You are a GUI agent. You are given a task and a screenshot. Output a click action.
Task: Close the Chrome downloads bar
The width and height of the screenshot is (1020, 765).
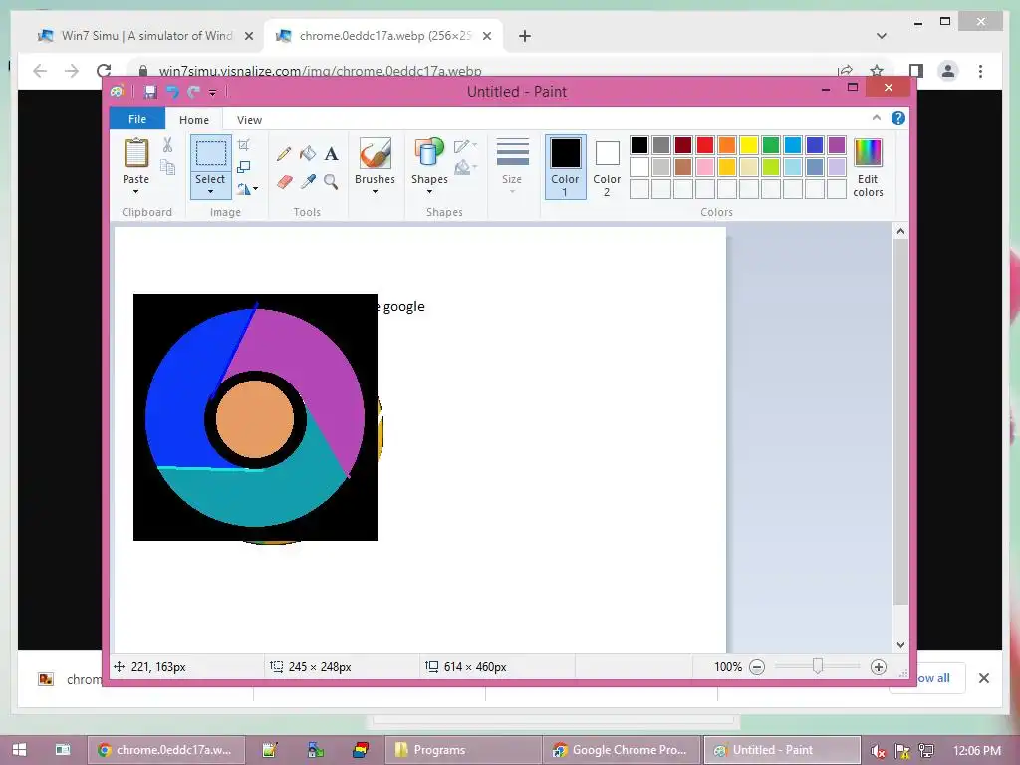click(984, 678)
